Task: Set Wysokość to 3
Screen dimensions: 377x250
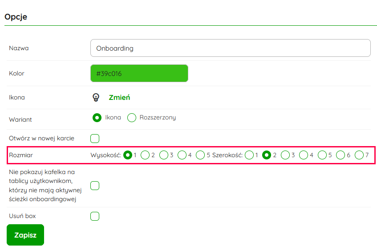Action: pos(164,155)
